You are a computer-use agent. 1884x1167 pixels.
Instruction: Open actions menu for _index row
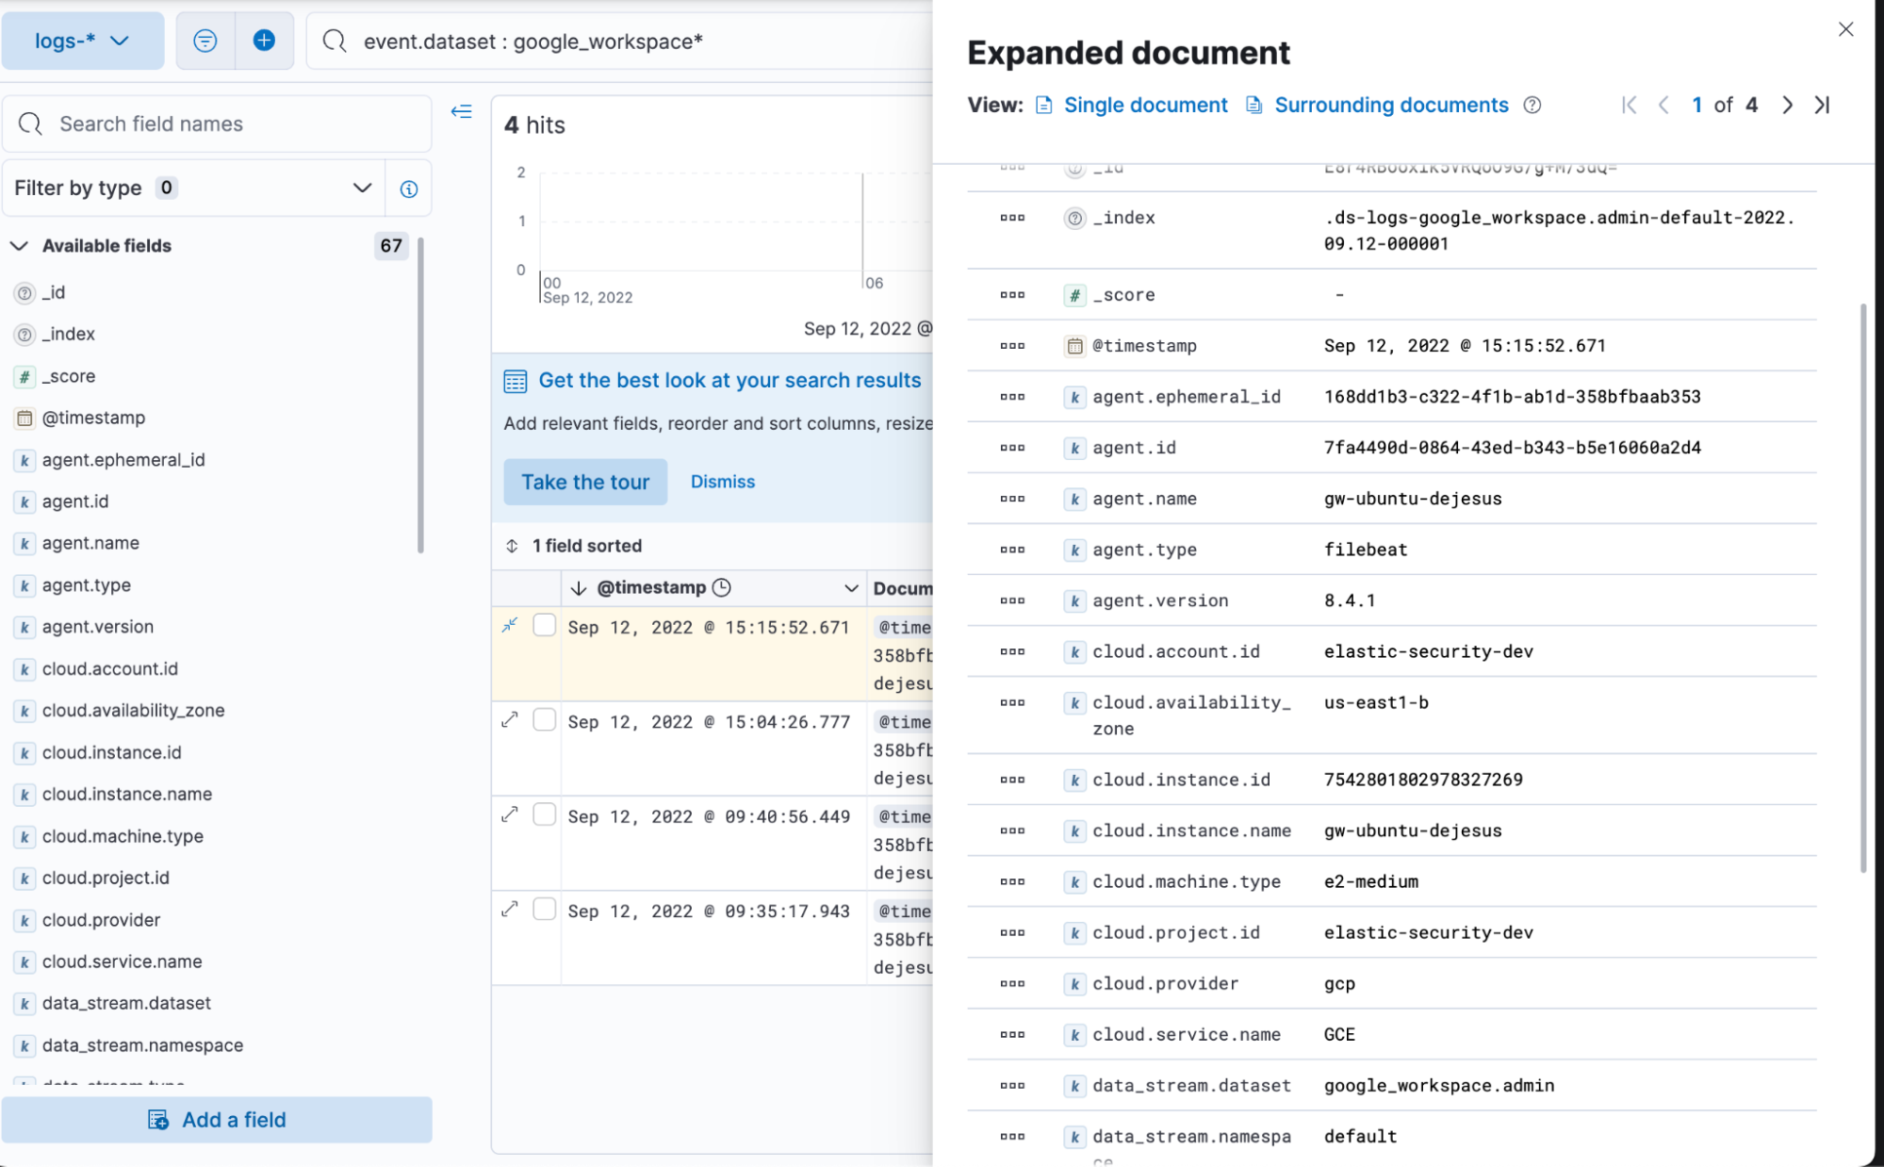(x=1012, y=218)
